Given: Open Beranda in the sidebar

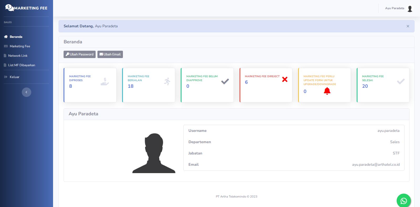Looking at the screenshot, I should pyautogui.click(x=16, y=37).
